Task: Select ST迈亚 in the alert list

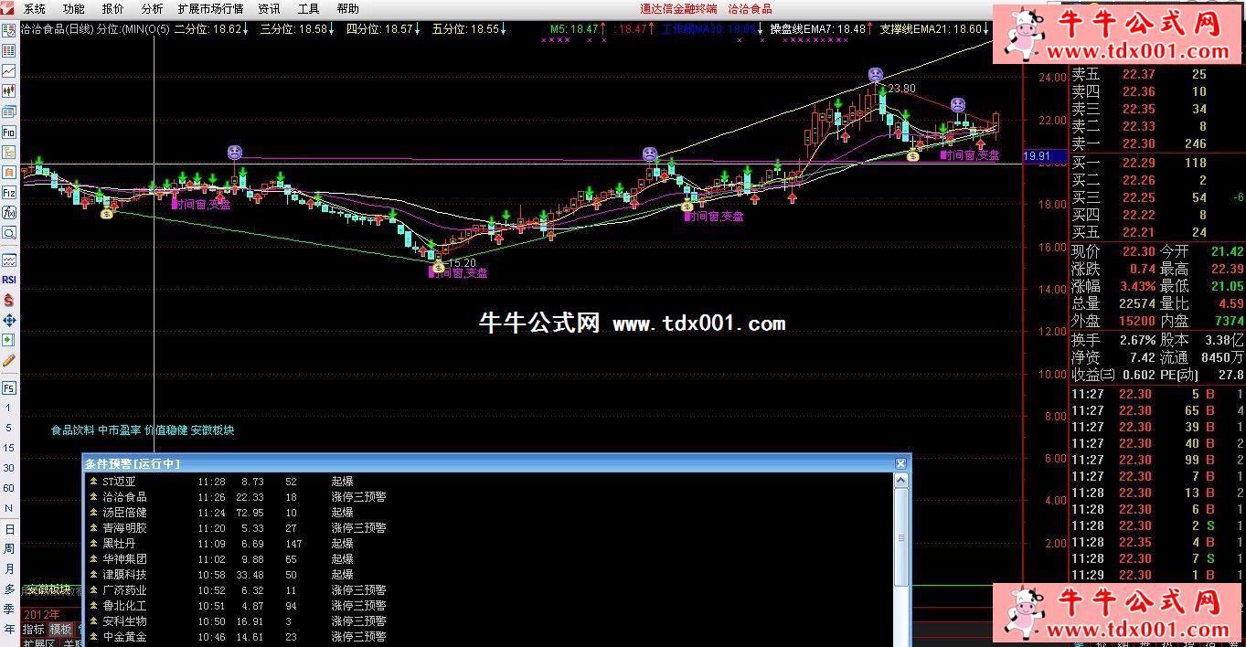Action: click(x=120, y=482)
